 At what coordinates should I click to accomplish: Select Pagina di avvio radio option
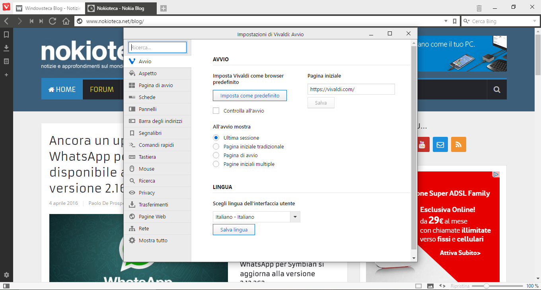point(216,155)
